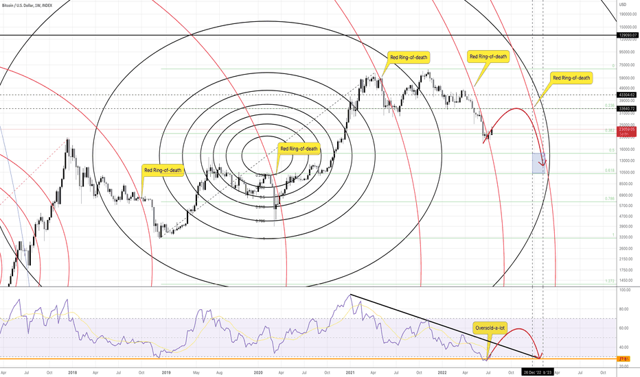Click the 59000.00 price scale label
This screenshot has width=640, height=377.
[628, 78]
